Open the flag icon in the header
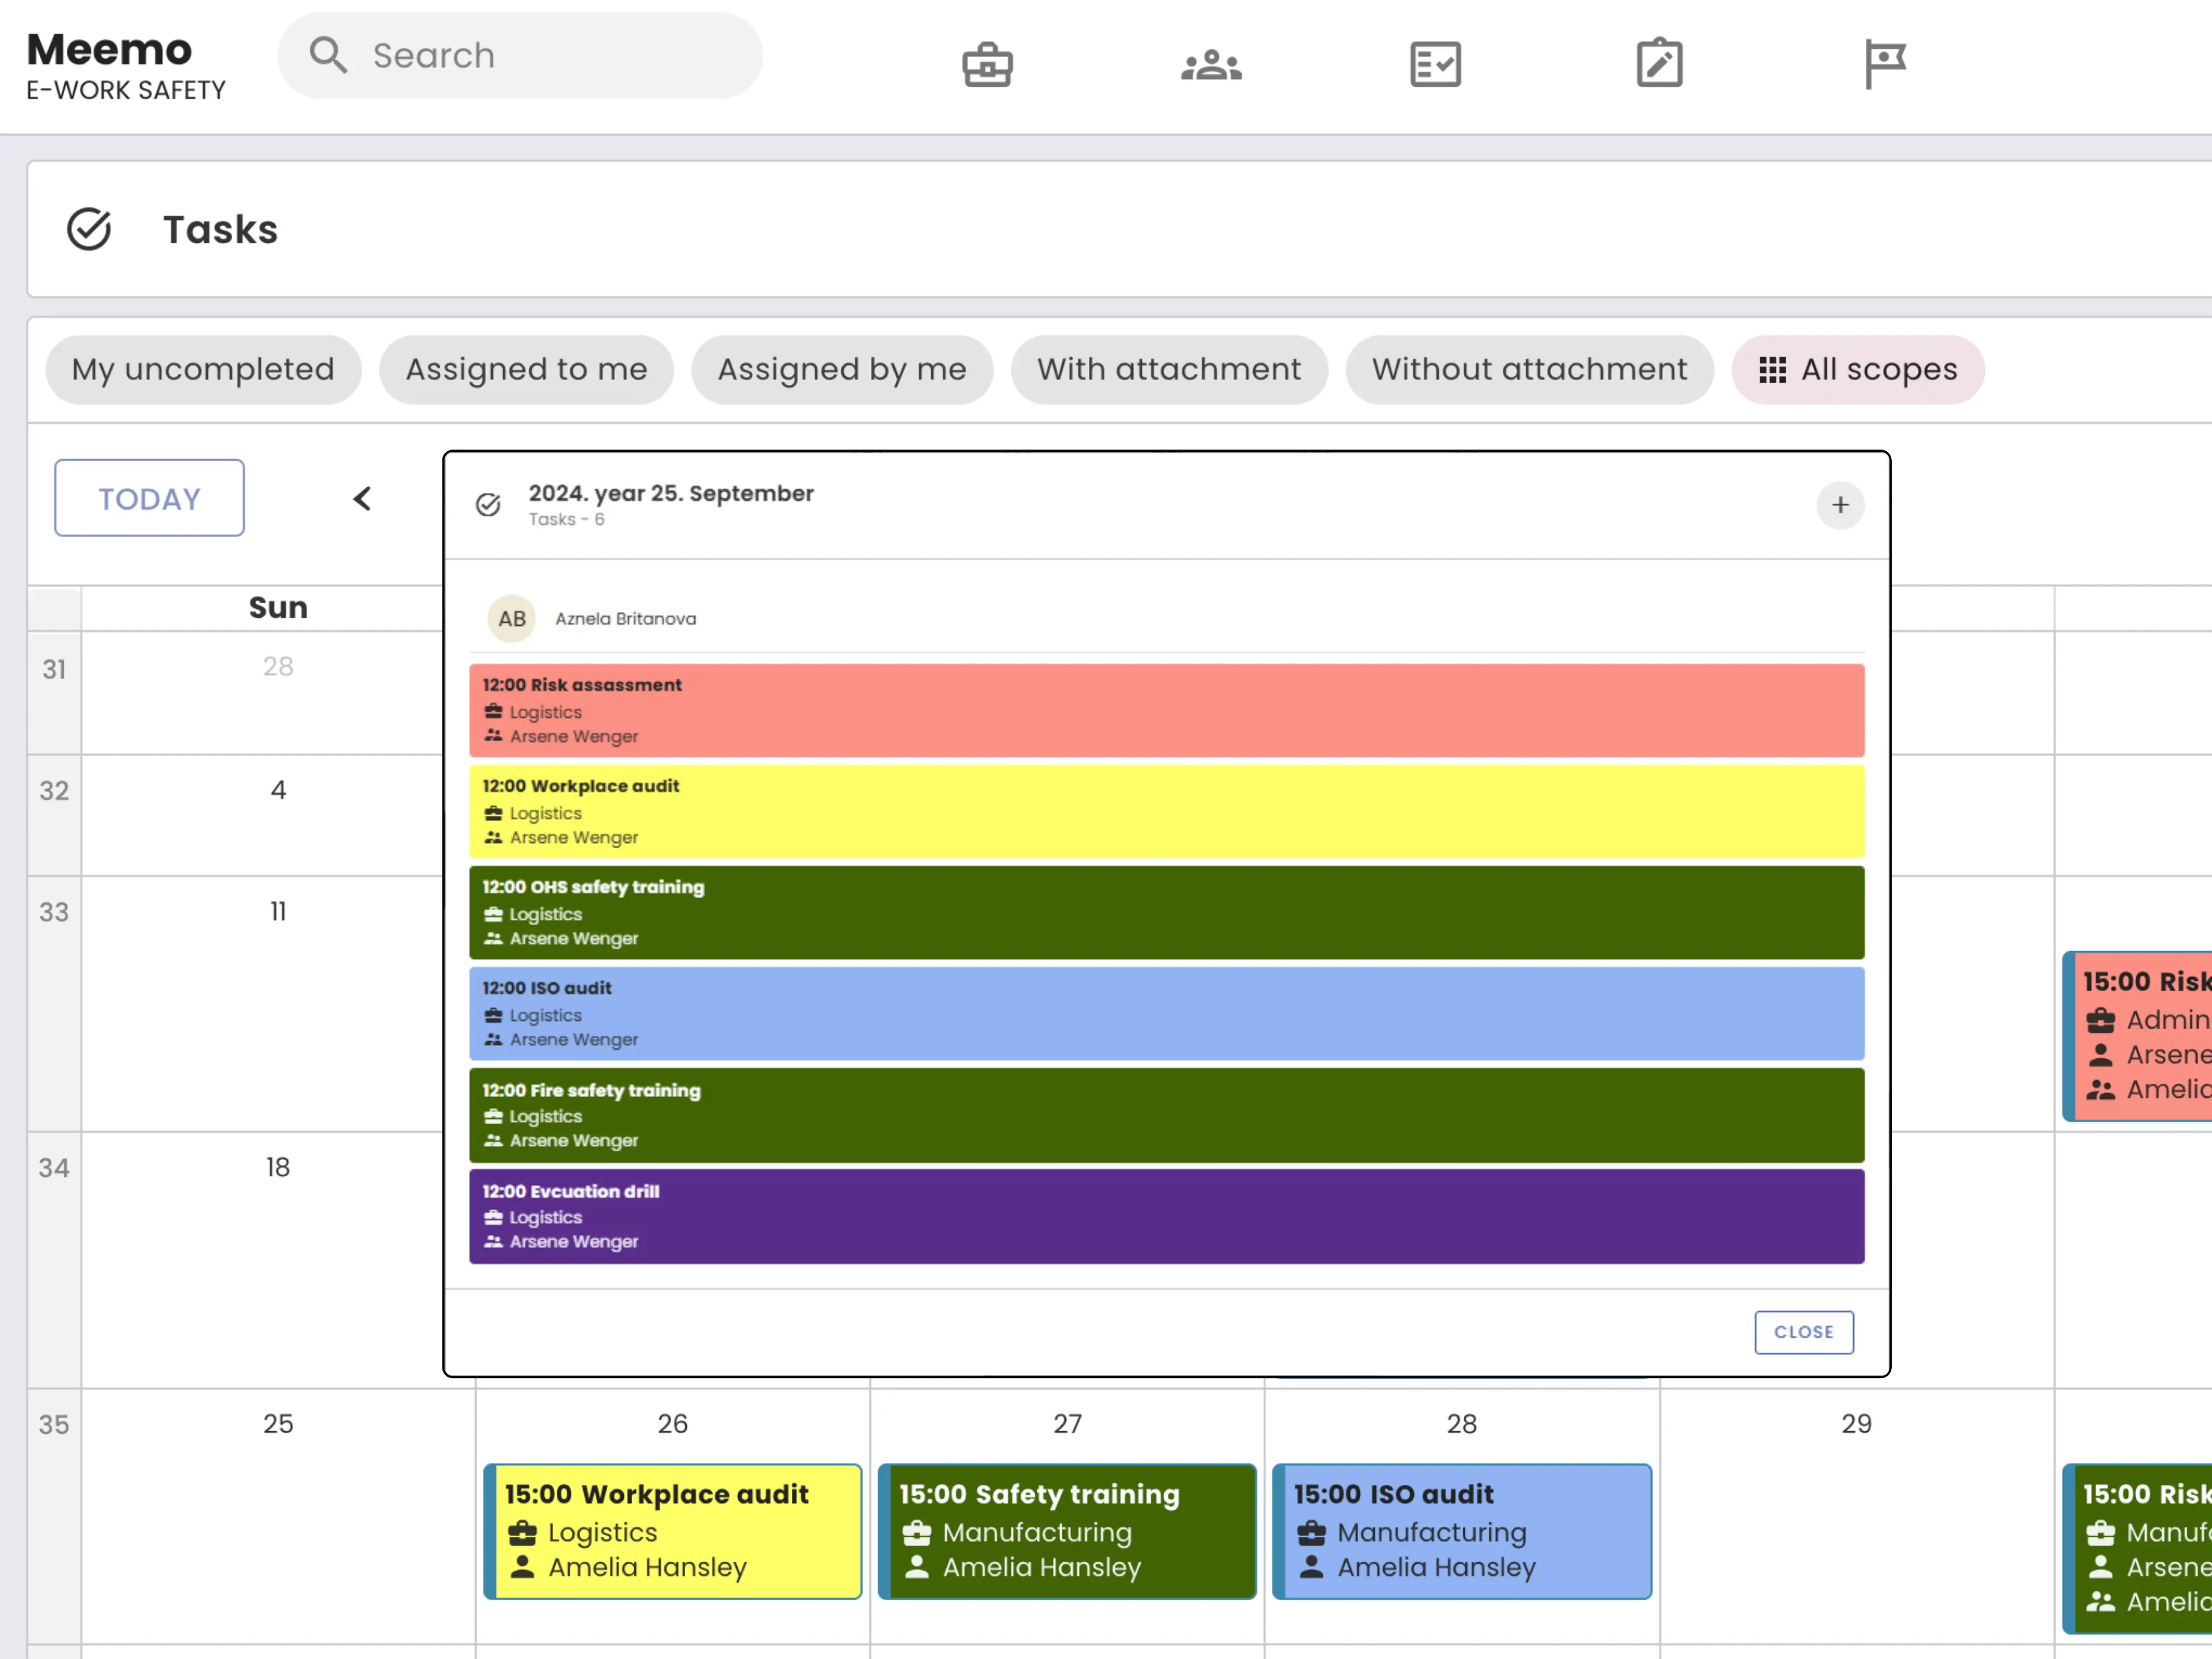This screenshot has width=2212, height=1659. pos(1884,65)
